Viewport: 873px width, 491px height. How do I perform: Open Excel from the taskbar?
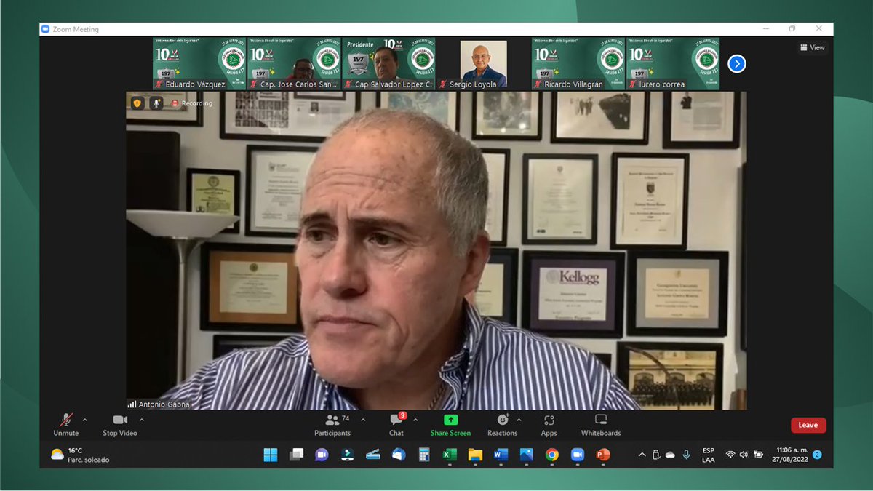(450, 455)
